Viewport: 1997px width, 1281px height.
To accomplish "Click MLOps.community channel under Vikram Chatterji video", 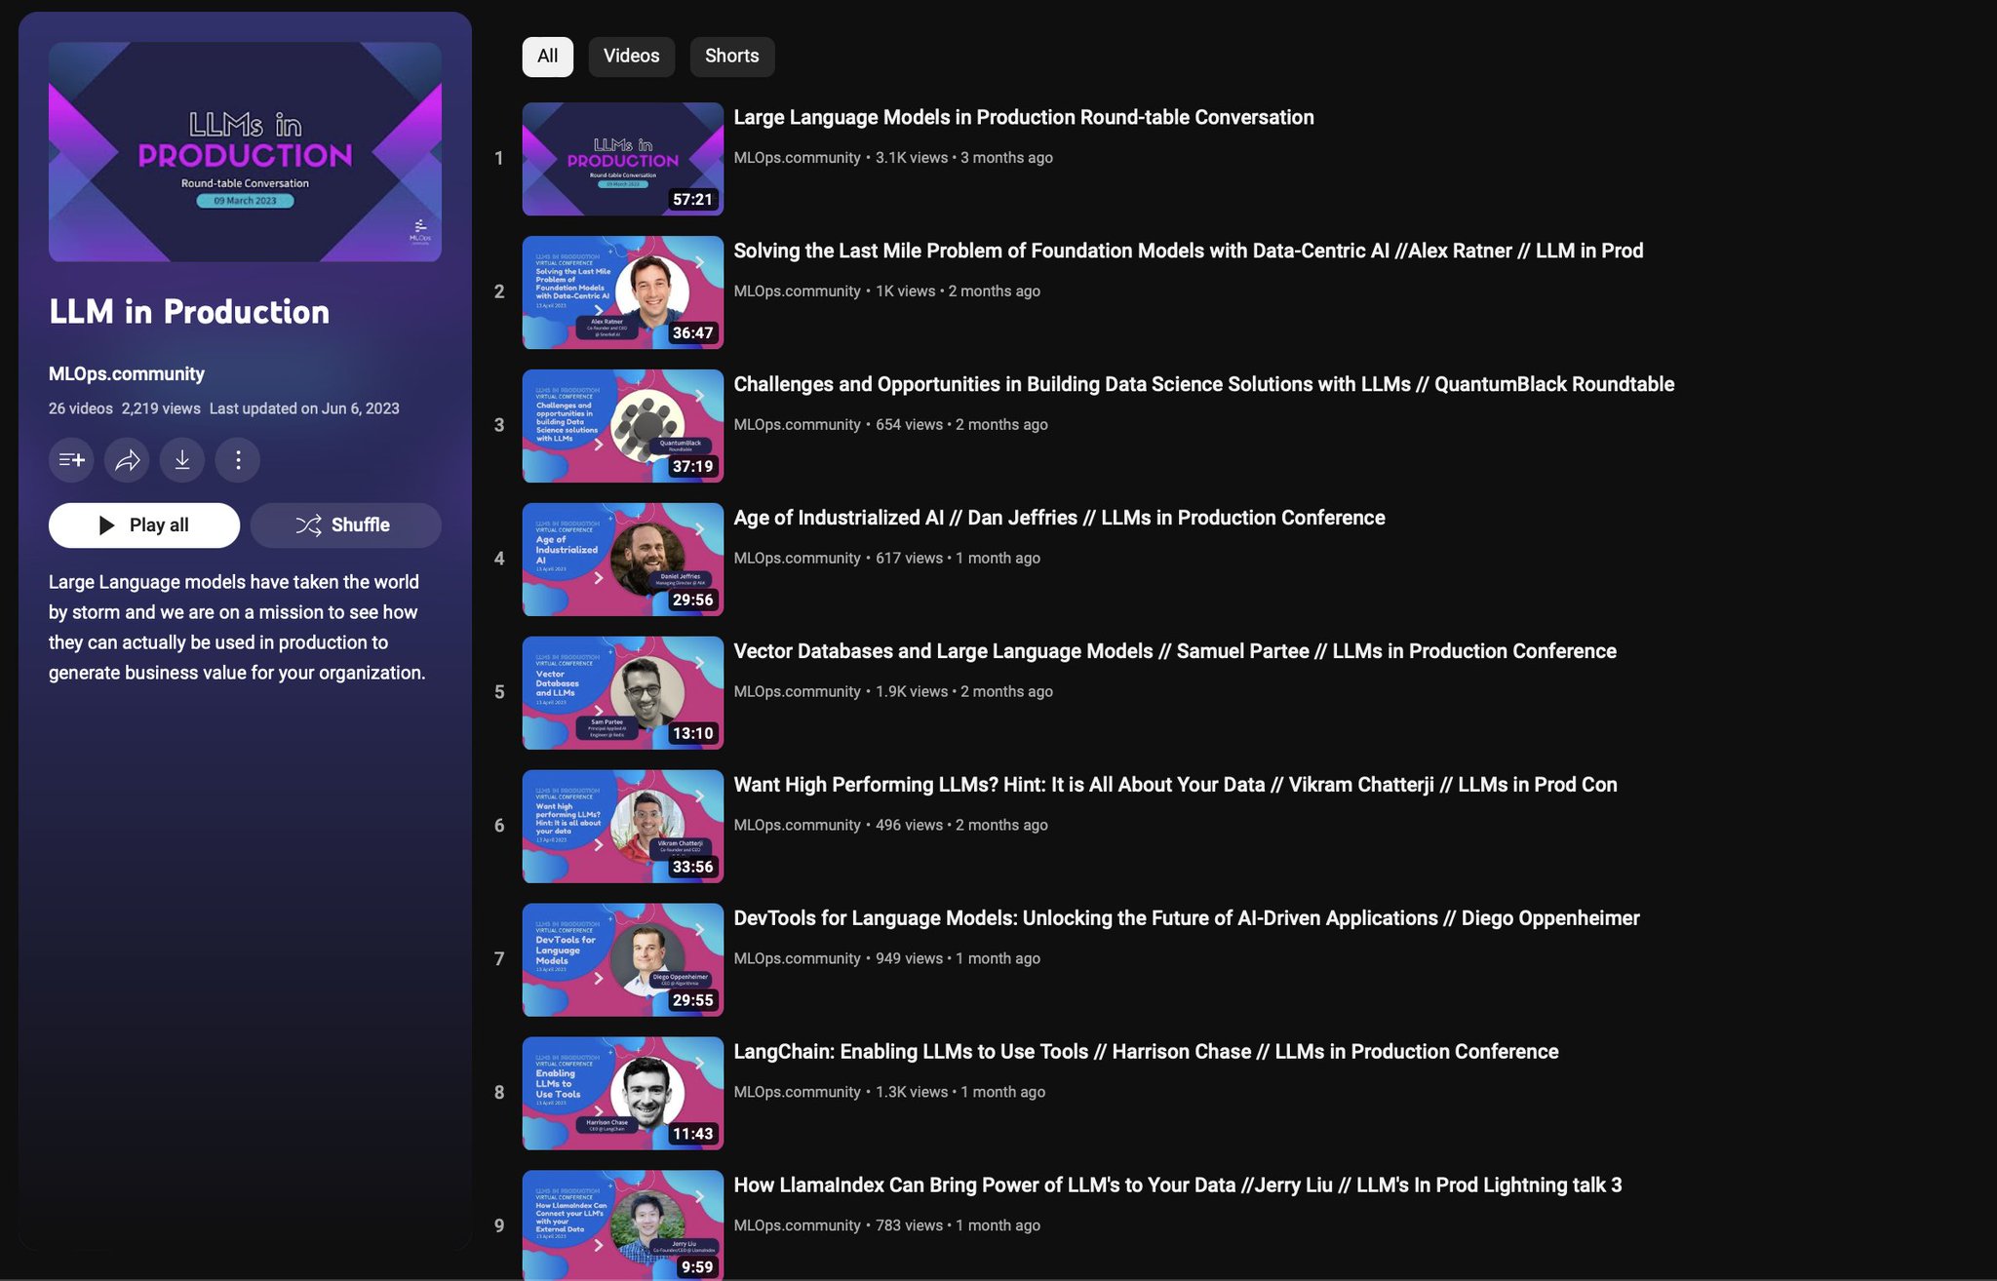I will [797, 826].
